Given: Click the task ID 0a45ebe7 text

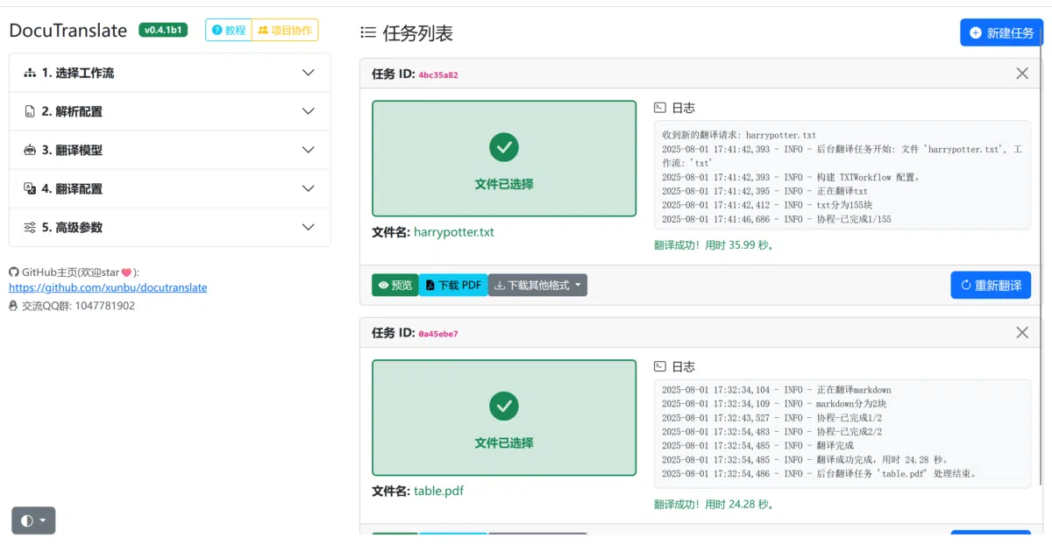Looking at the screenshot, I should 438,334.
